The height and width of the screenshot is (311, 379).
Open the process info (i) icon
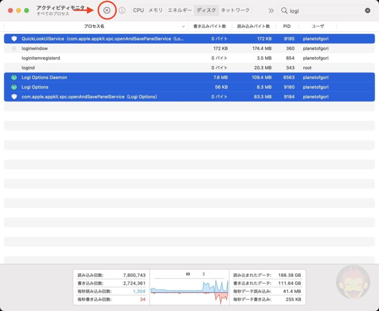pyautogui.click(x=122, y=10)
